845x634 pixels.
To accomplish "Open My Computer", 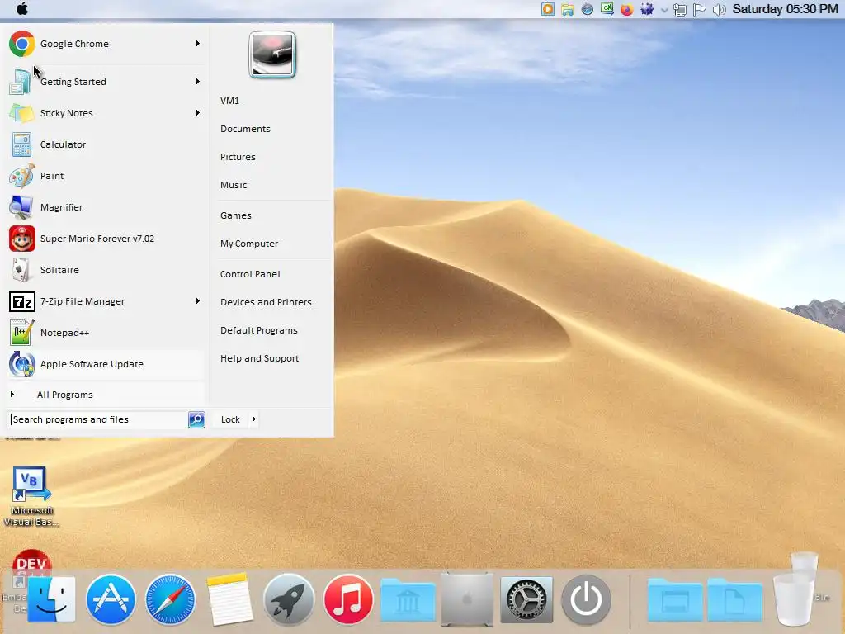I will [249, 244].
